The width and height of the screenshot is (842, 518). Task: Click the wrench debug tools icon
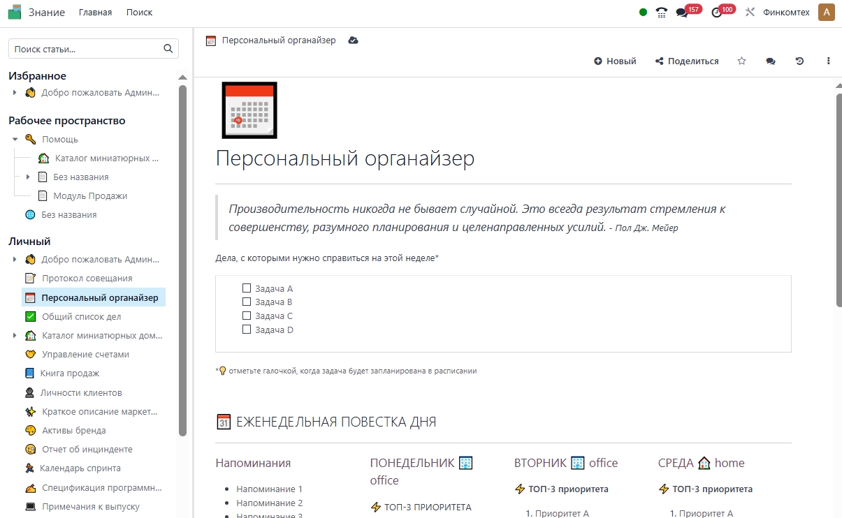coord(750,13)
